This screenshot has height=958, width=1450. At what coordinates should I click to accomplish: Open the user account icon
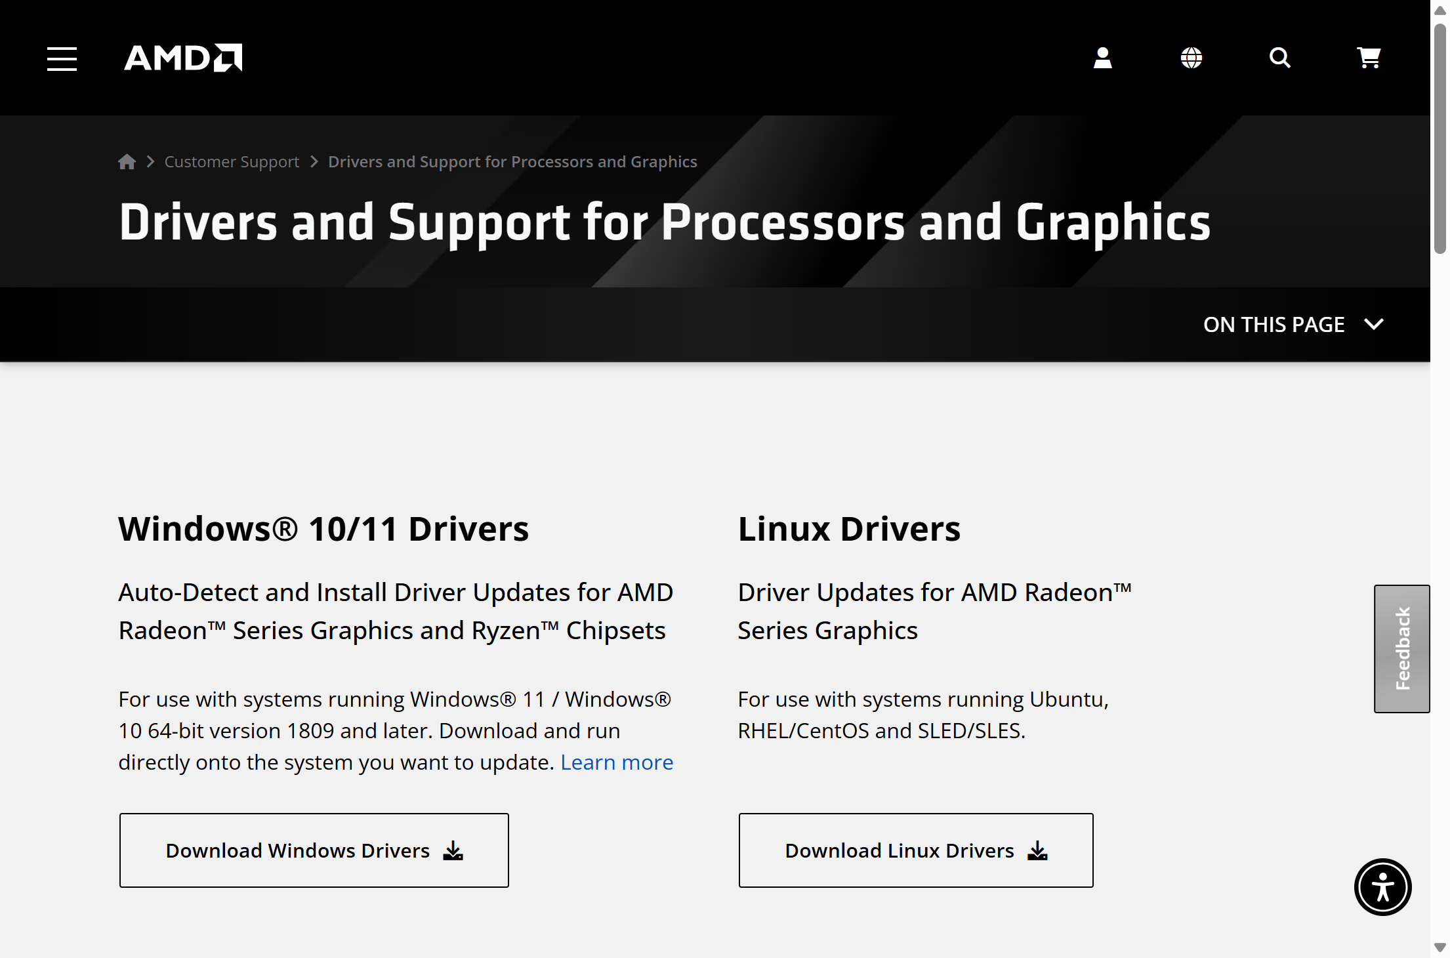click(x=1102, y=58)
